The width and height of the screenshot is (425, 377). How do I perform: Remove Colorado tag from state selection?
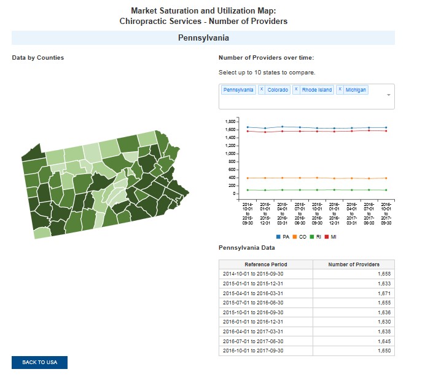pos(262,90)
